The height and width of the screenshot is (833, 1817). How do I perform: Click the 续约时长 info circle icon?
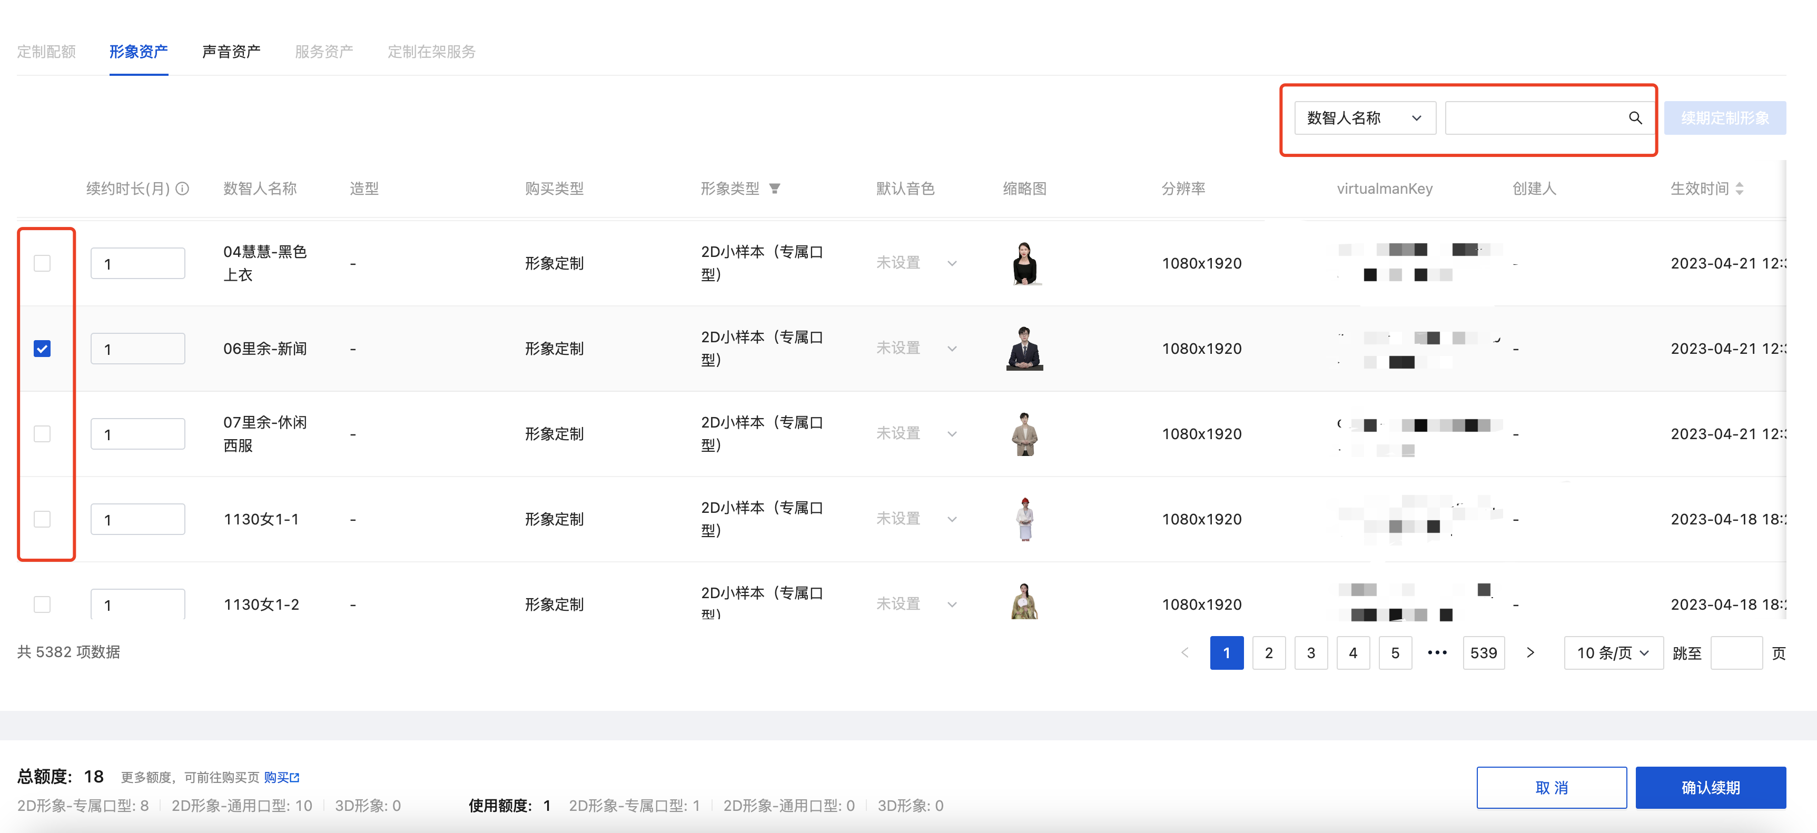click(x=183, y=189)
